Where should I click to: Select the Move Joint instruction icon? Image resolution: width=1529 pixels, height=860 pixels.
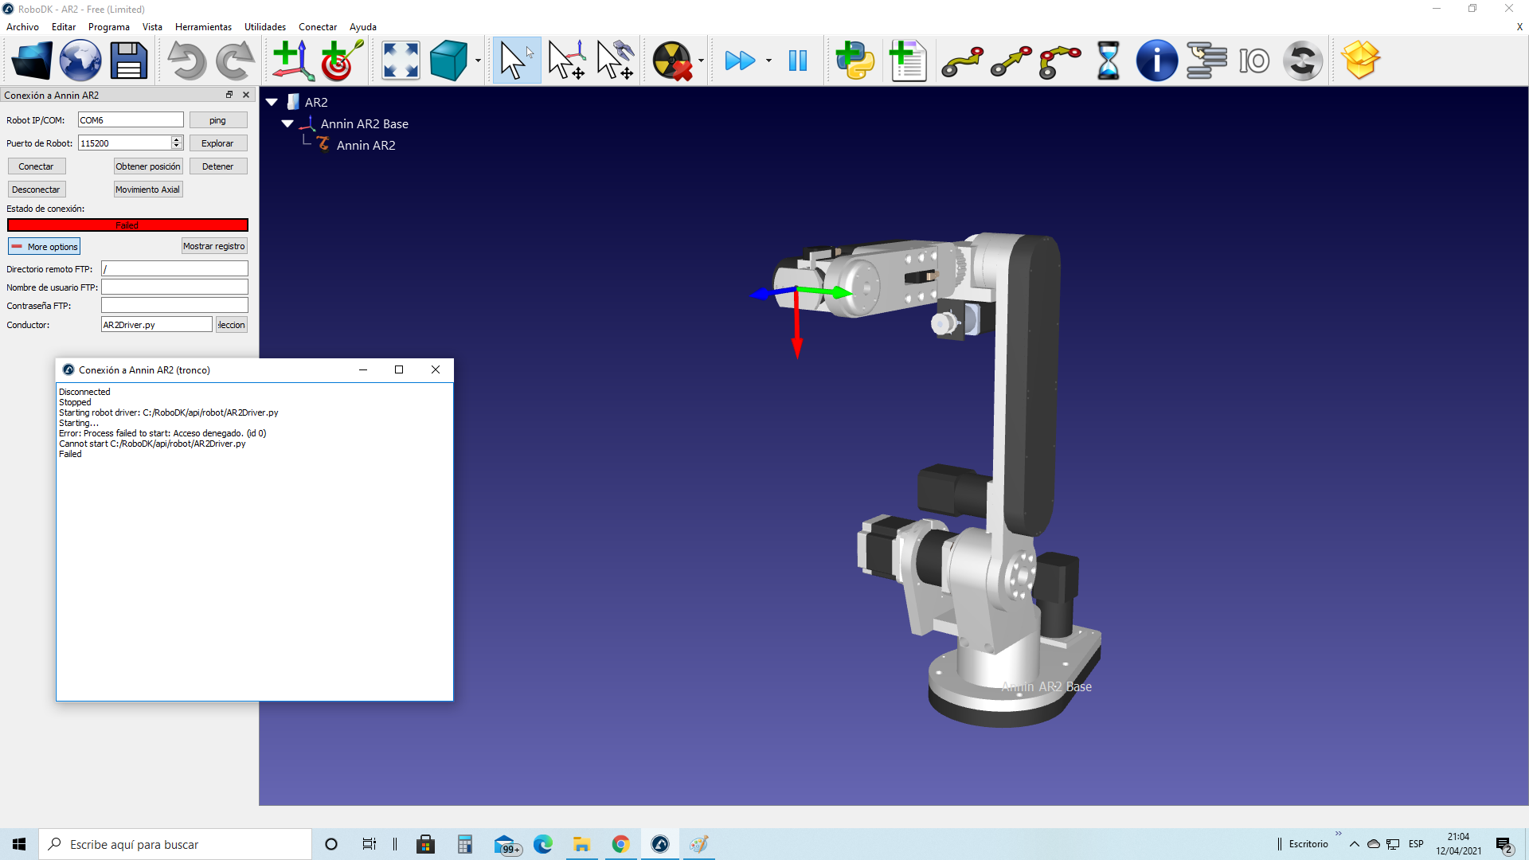[x=962, y=61]
